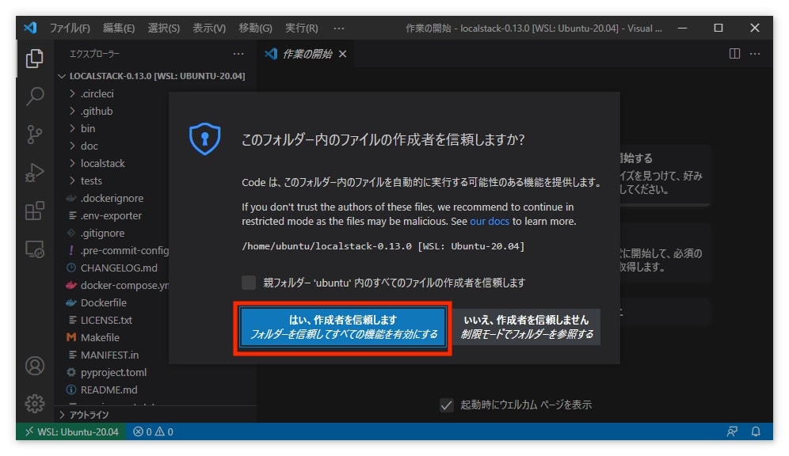
Task: Click はい、作成者を信頼します button
Action: point(343,327)
